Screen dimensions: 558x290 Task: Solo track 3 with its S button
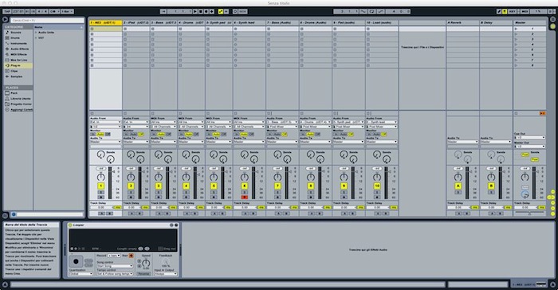point(159,193)
